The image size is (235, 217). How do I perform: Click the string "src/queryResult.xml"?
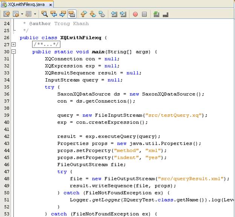[191, 179]
